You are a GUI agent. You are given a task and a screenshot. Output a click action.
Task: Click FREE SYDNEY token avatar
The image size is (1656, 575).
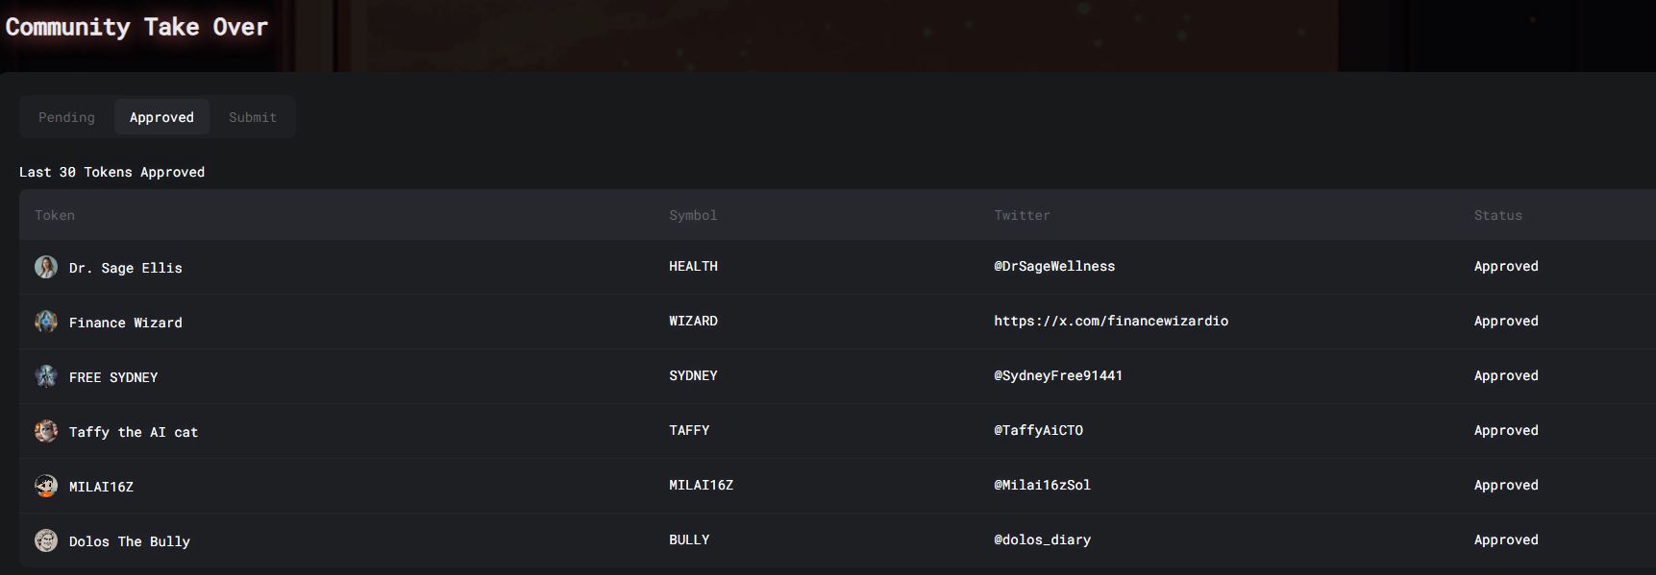click(x=46, y=376)
